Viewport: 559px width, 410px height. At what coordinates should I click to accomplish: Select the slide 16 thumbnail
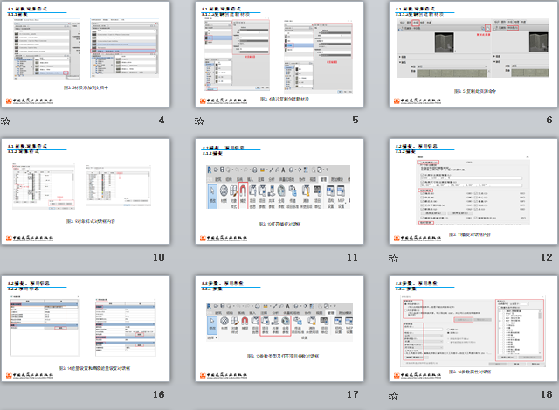(x=85, y=327)
